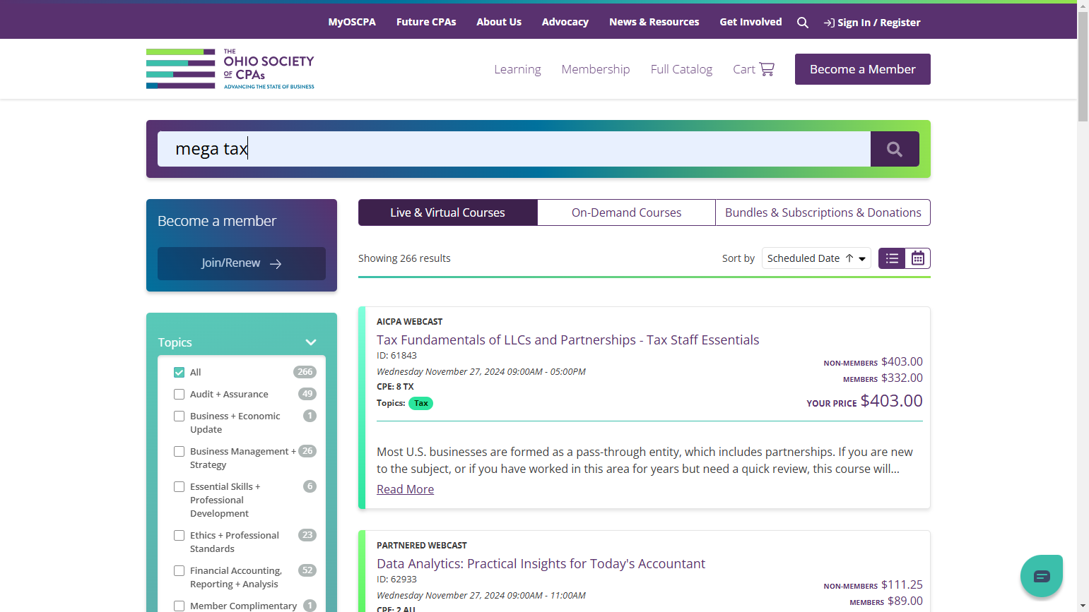The height and width of the screenshot is (612, 1089).
Task: Switch to On-Demand Courses tab
Action: (626, 212)
